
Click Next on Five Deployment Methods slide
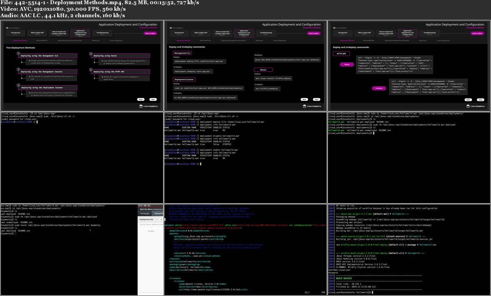click(153, 99)
